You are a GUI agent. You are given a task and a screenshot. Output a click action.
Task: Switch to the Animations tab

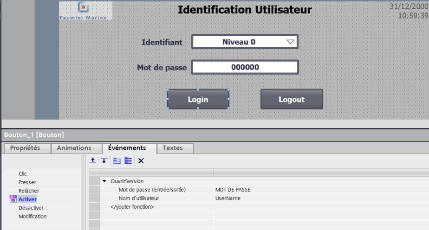pyautogui.click(x=75, y=148)
